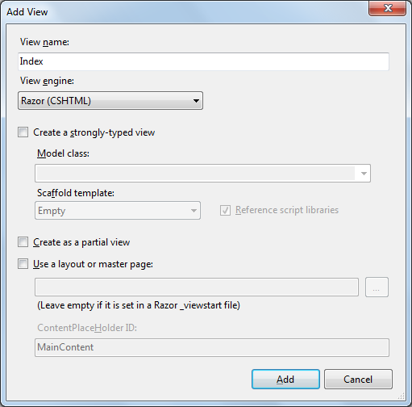Click the Leave empty Razor _viewstart hint text
The image size is (412, 407).
pos(139,305)
